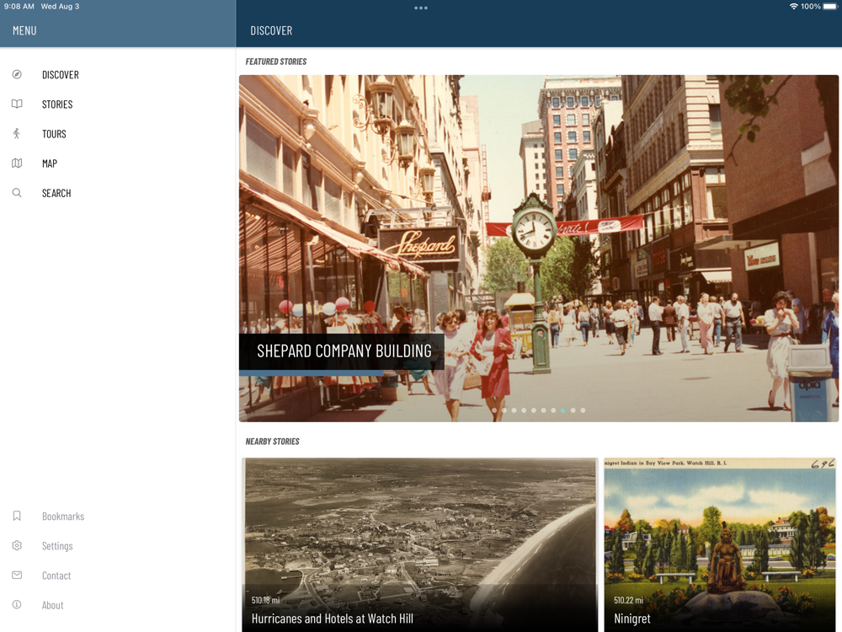Screen dimensions: 842x632
Task: Tap the MENU header label
Action: (24, 30)
